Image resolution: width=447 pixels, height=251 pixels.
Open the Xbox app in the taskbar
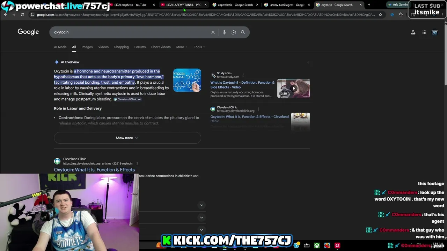coord(317,245)
